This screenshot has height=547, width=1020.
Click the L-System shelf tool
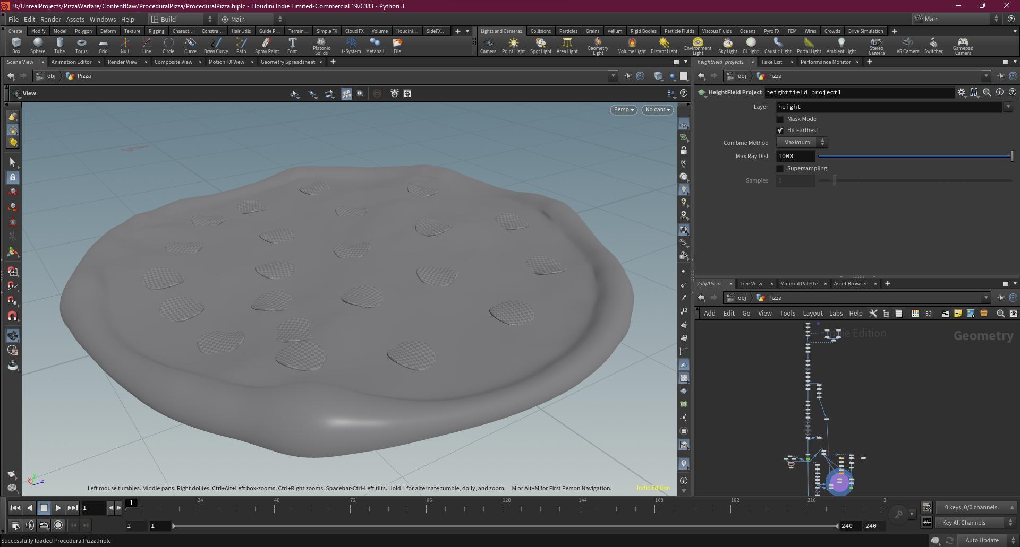click(351, 45)
